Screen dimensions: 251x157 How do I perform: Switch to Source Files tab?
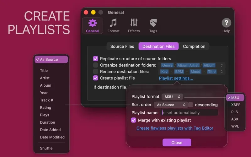pyautogui.click(x=122, y=46)
